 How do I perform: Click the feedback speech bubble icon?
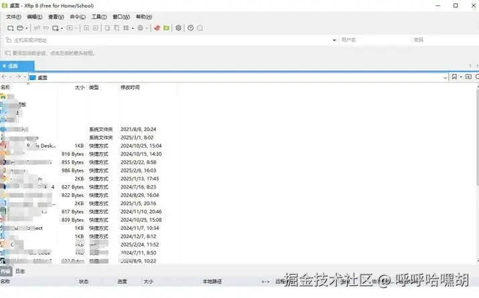click(x=200, y=28)
